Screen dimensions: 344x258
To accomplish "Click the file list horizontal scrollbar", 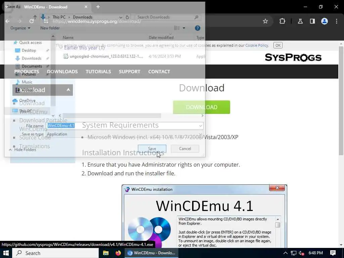I will (112, 116).
